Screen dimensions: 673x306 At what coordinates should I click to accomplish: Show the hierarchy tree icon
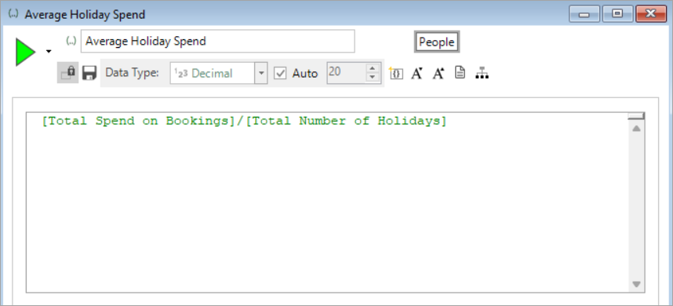pos(482,73)
